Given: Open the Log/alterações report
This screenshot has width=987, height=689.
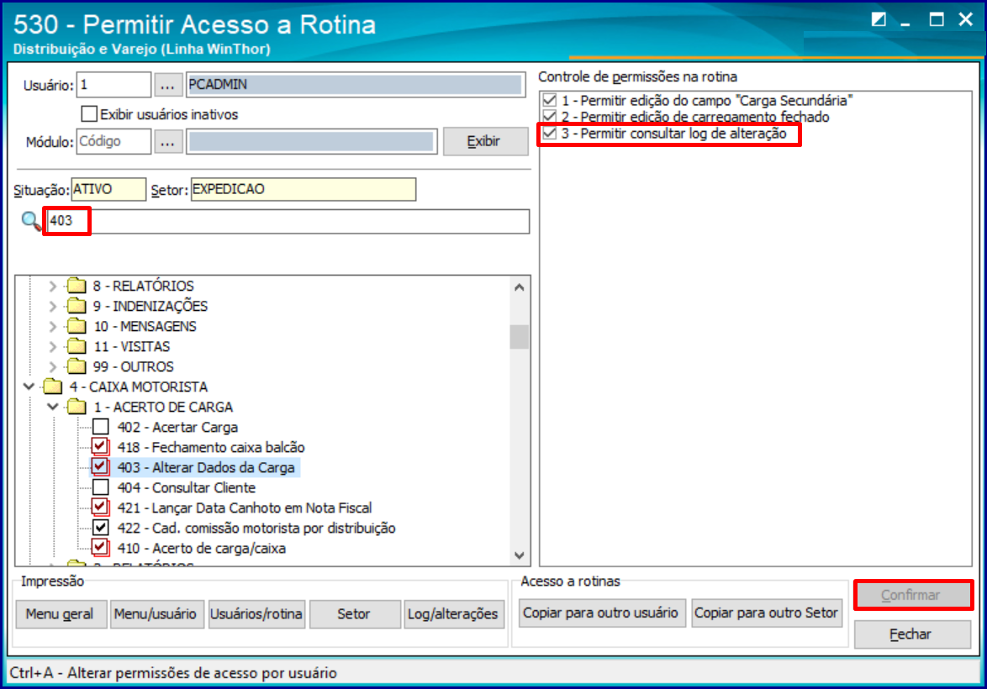Looking at the screenshot, I should 453,613.
